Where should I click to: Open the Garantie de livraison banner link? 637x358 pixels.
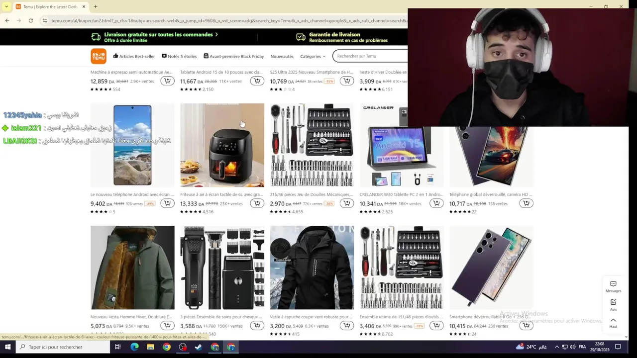point(341,37)
